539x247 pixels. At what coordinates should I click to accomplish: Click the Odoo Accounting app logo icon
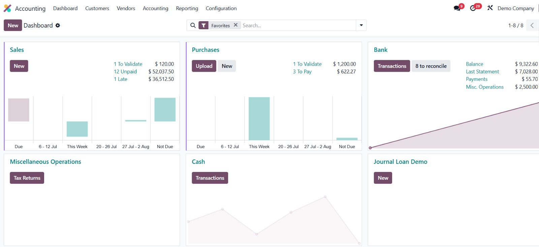(x=7, y=8)
